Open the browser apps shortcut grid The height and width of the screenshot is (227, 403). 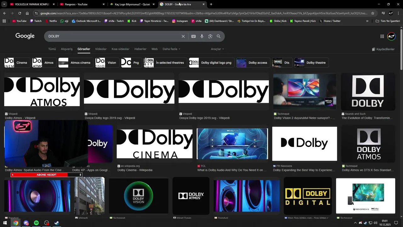coord(4,21)
